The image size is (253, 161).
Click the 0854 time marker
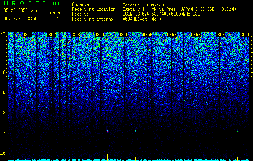[x=99, y=35]
